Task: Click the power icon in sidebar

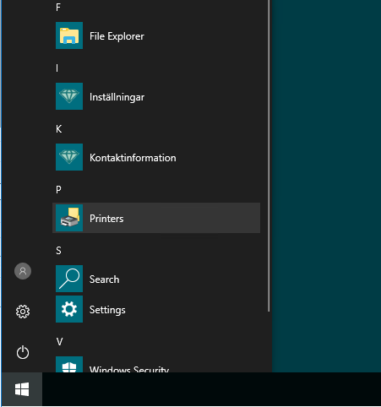Action: 23,352
